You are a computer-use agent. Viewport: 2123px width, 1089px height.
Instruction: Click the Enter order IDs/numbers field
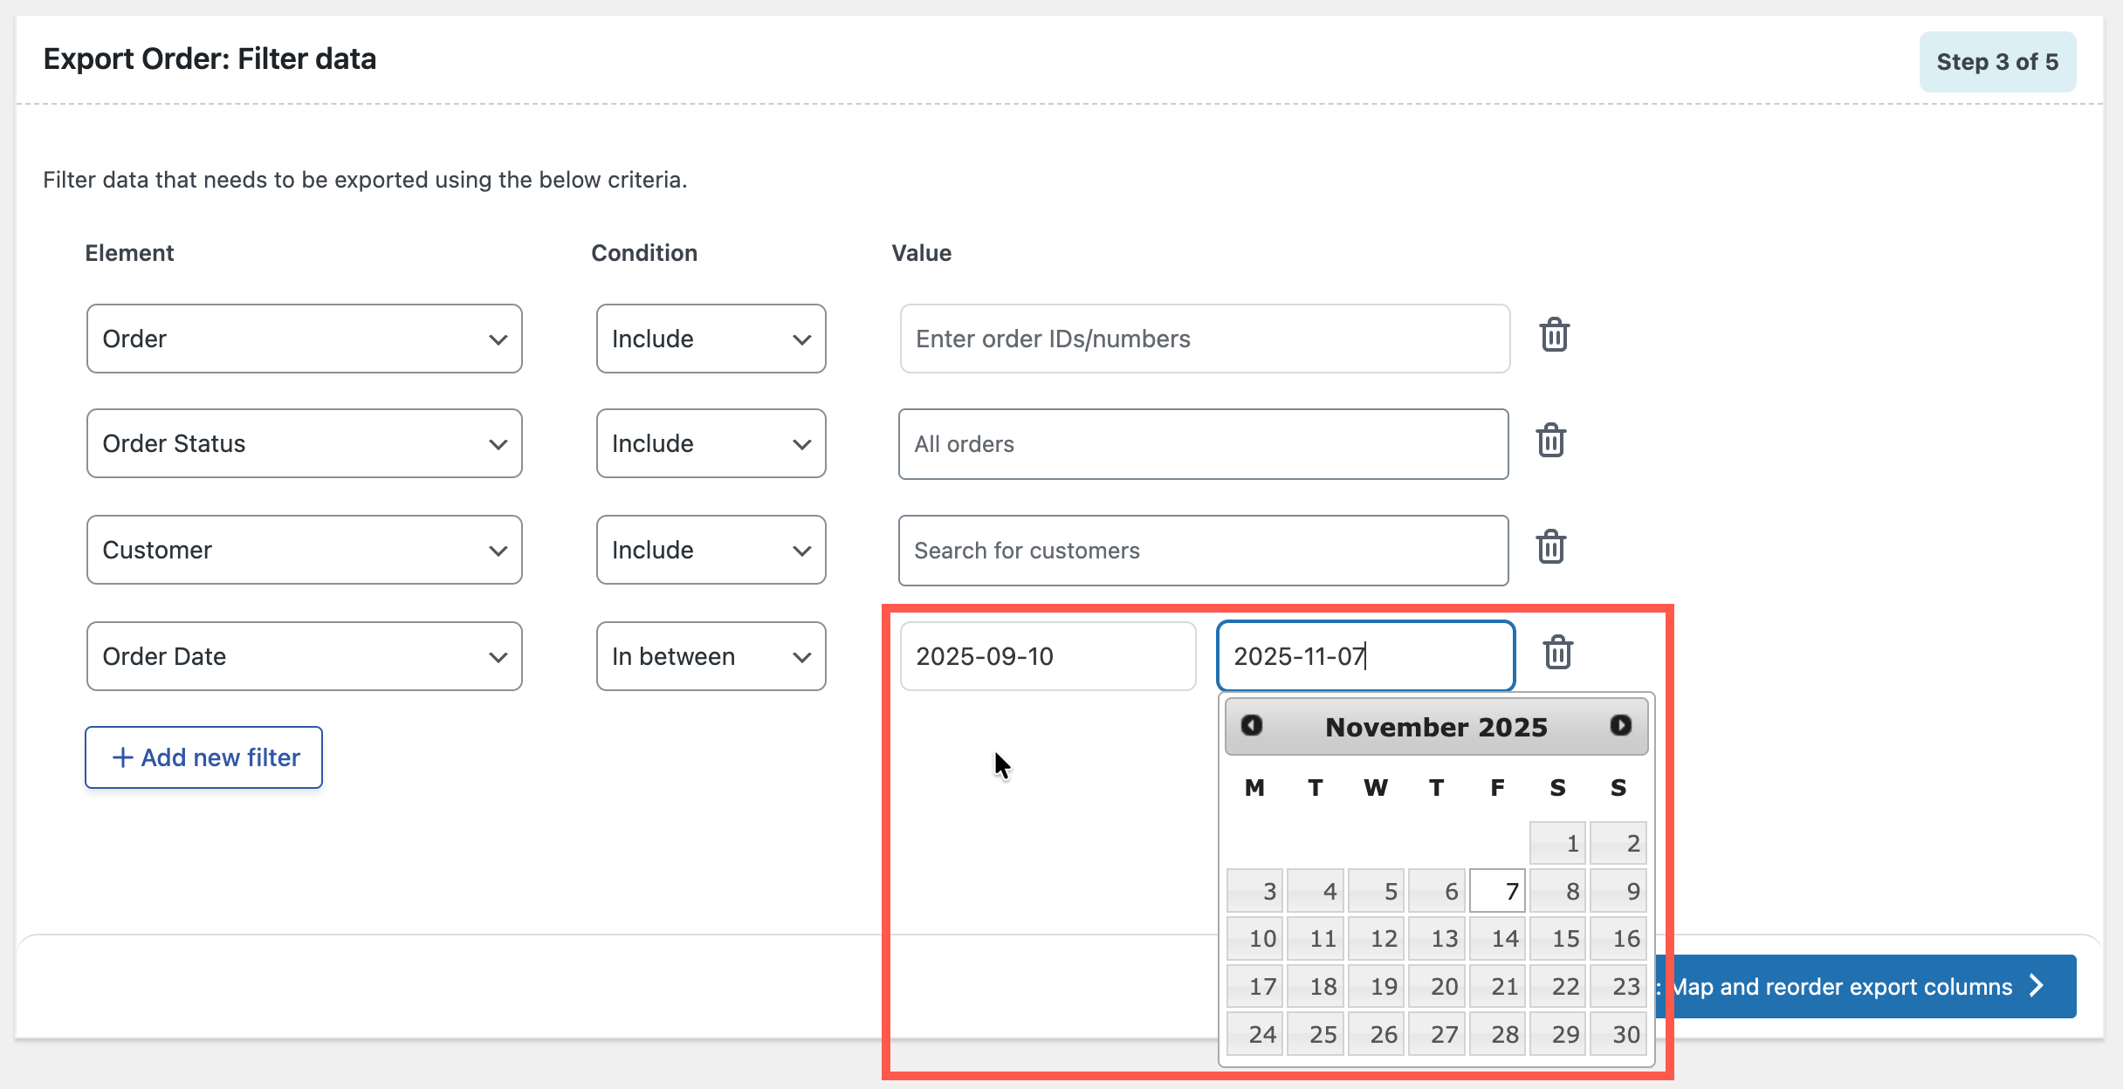tap(1203, 339)
